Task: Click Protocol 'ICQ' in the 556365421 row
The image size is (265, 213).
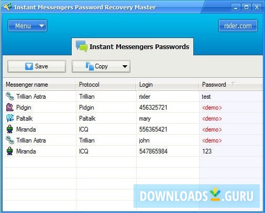Action: click(84, 129)
